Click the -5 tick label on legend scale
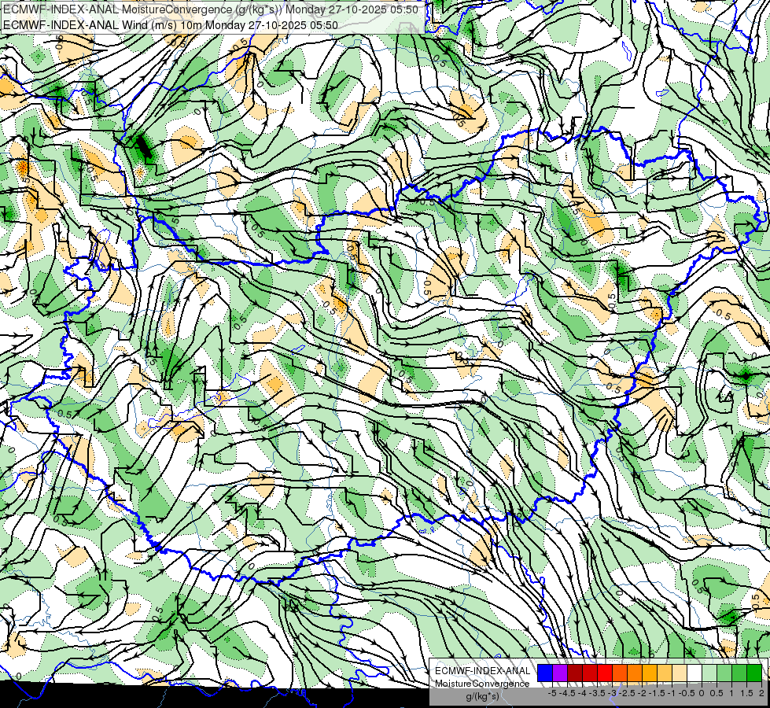The width and height of the screenshot is (770, 708). 552,693
